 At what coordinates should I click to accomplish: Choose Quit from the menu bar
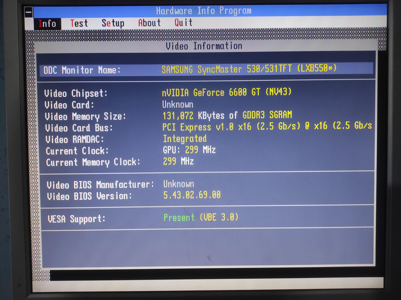click(x=183, y=22)
